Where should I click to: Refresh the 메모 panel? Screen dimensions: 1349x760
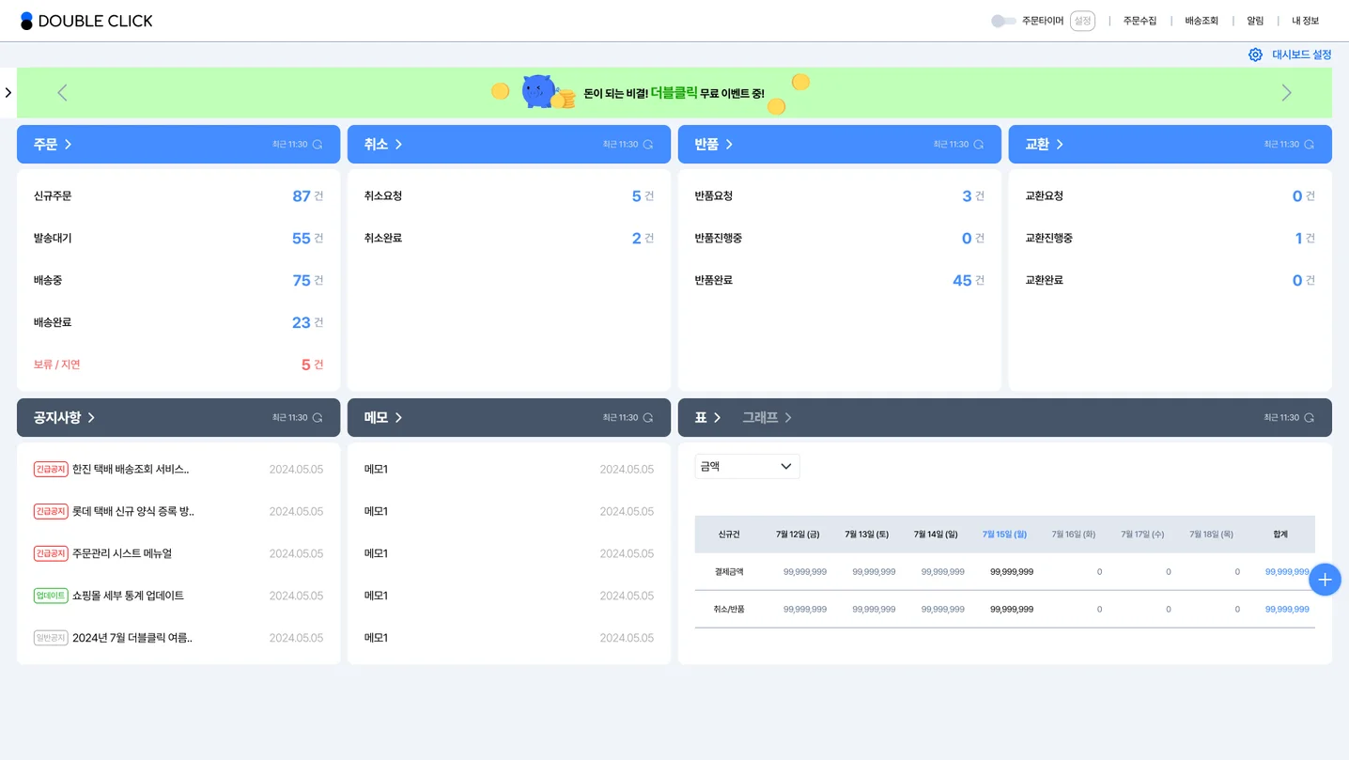[x=648, y=418]
